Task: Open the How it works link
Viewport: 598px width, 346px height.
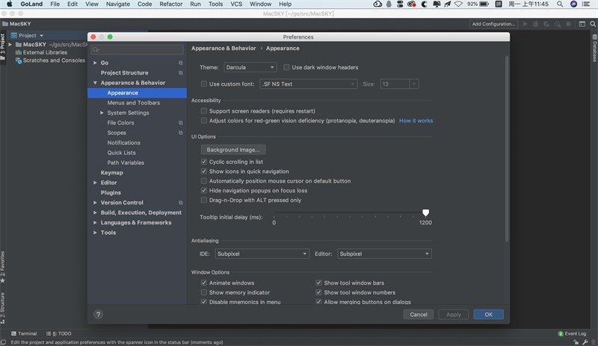Action: (x=416, y=121)
